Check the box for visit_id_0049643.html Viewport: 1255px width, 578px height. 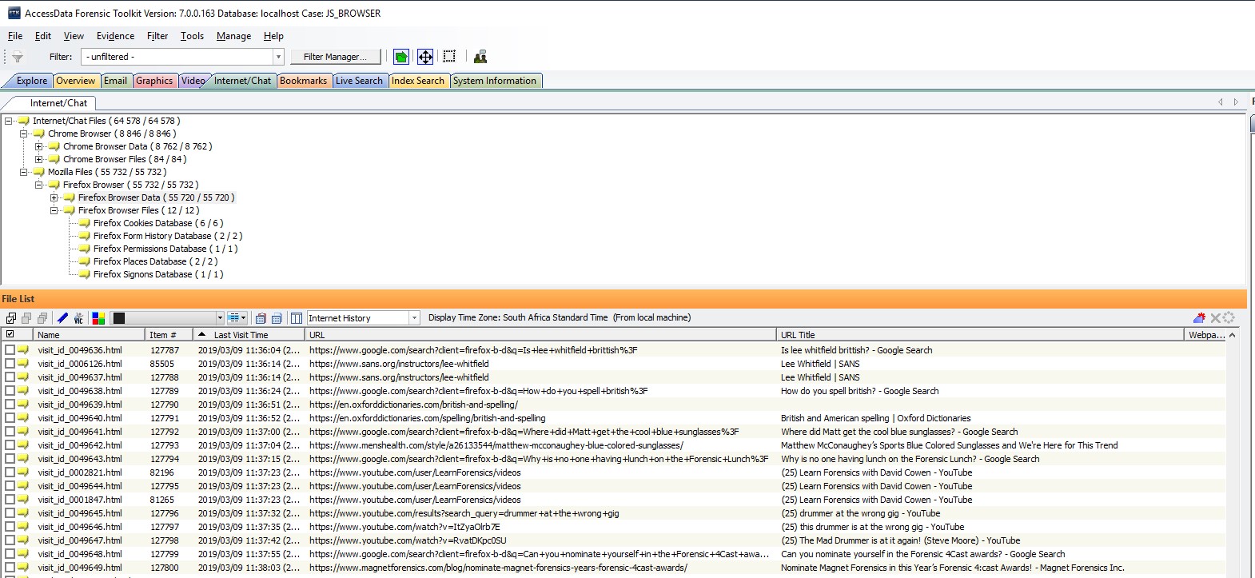point(10,459)
